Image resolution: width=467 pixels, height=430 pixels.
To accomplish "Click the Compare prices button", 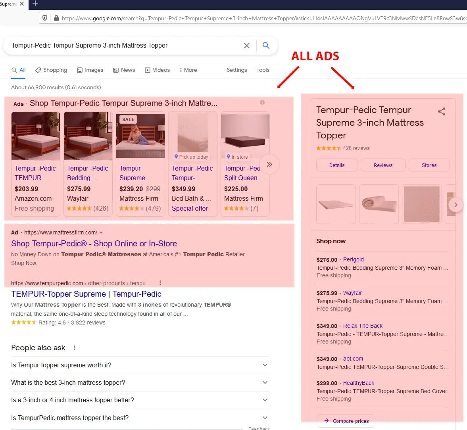I will point(346,421).
